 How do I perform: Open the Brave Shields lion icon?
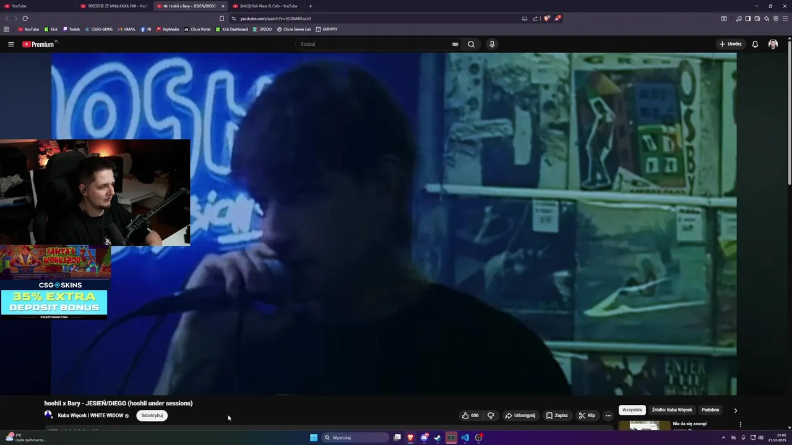[546, 19]
